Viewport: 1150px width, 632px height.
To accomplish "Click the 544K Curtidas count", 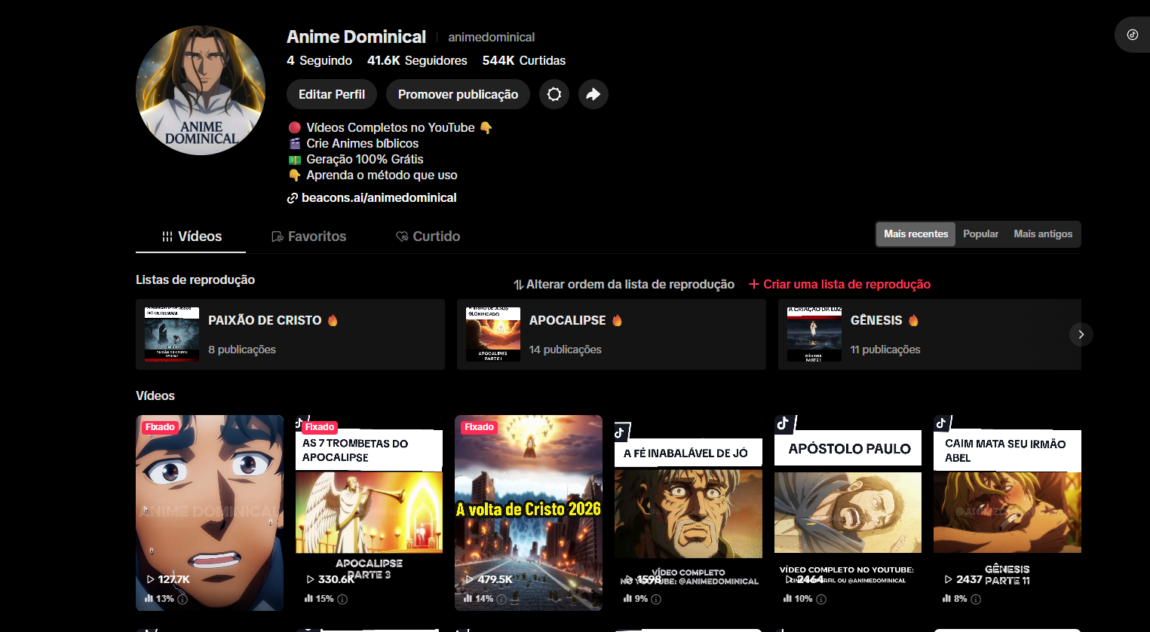I will pyautogui.click(x=524, y=60).
